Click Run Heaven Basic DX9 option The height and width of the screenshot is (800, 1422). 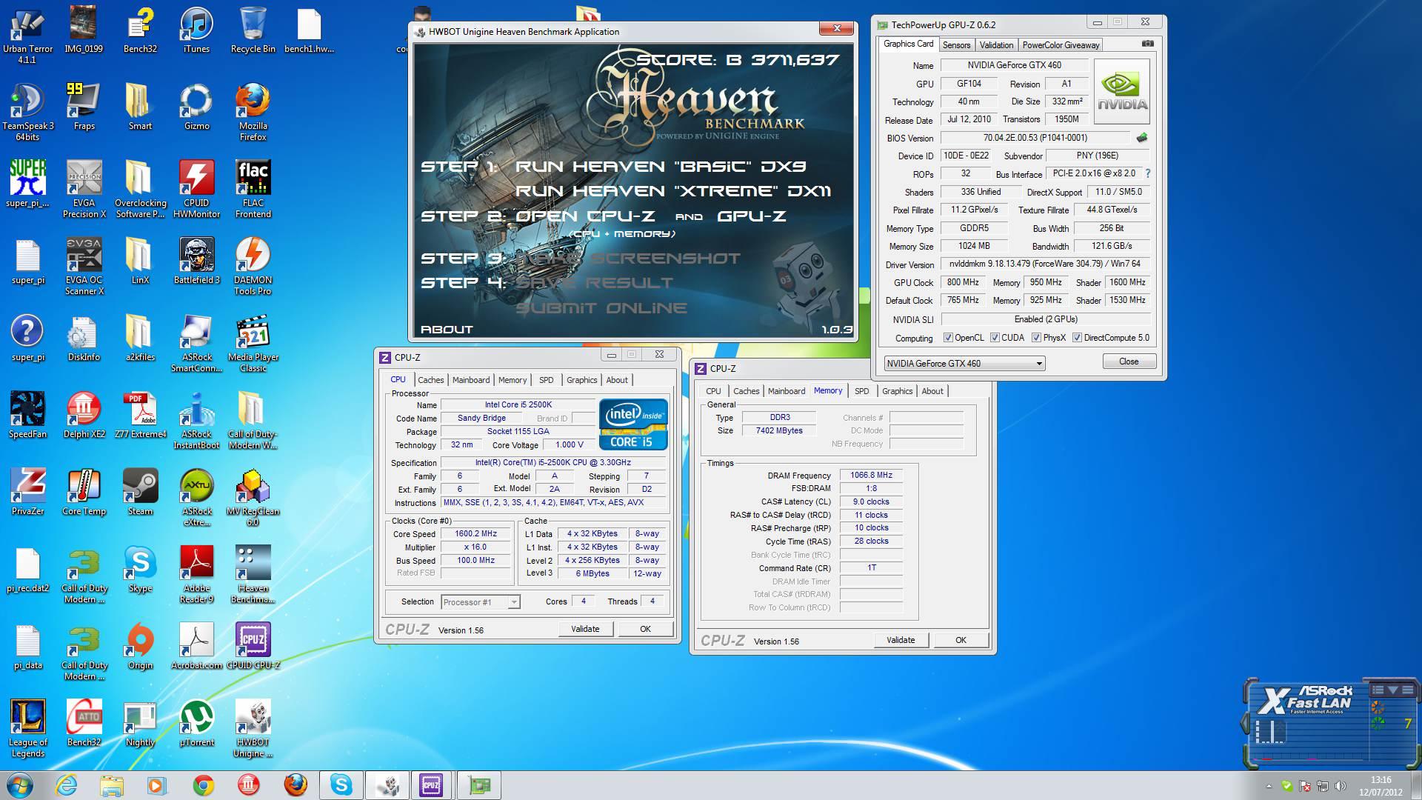point(661,167)
